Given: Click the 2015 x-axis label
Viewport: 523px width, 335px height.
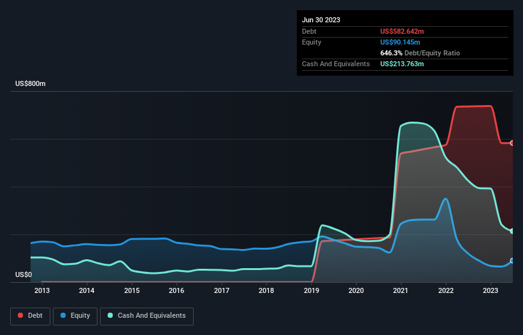Looking at the screenshot, I should [x=132, y=290].
